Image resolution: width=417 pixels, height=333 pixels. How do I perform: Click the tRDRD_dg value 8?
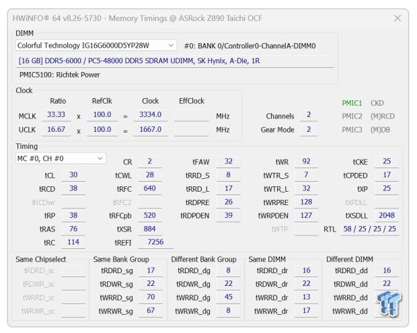pos(229,270)
